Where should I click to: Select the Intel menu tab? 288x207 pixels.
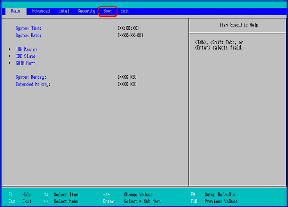click(64, 11)
